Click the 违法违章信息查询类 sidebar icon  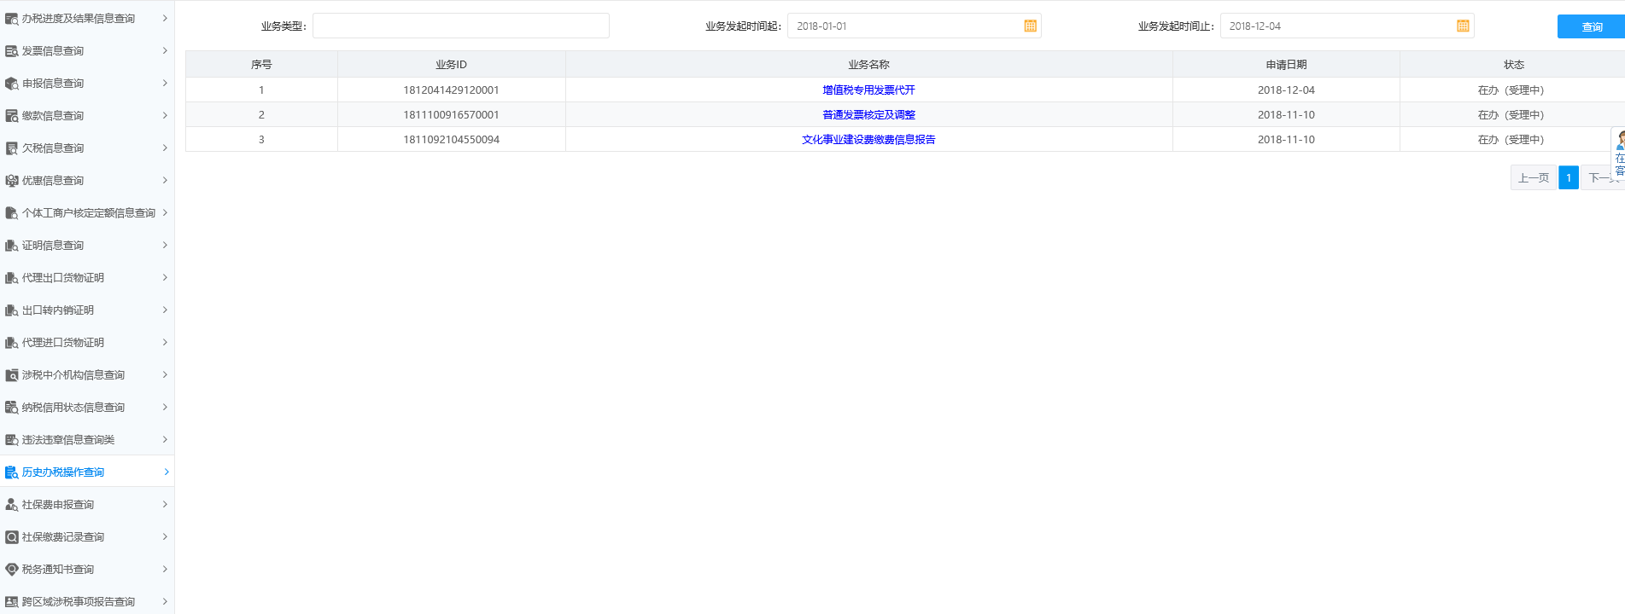11,440
